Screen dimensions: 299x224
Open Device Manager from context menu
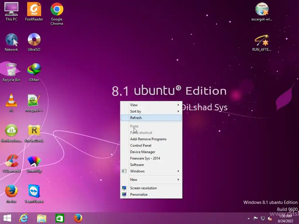(x=151, y=152)
